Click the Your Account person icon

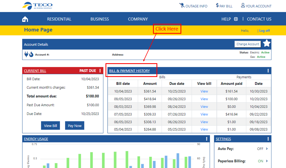point(243,5)
